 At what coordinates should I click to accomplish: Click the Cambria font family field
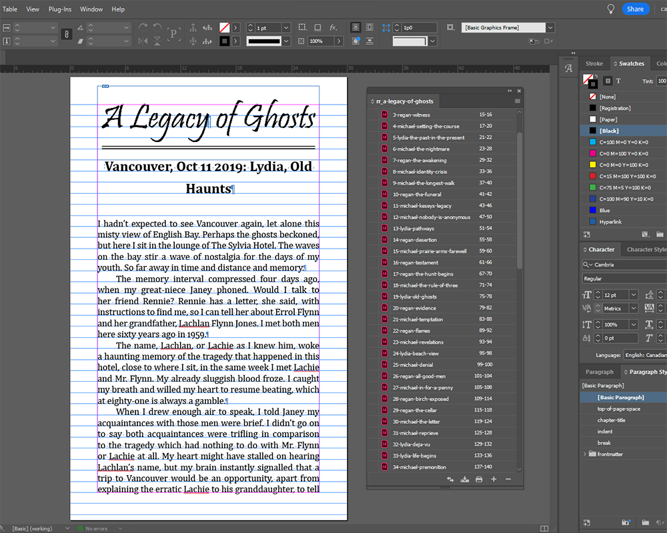[x=624, y=265]
